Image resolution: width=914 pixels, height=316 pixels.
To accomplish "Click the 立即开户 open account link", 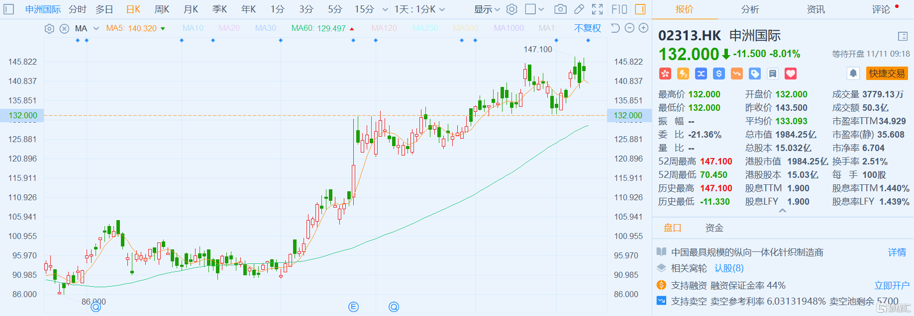I will (x=892, y=285).
